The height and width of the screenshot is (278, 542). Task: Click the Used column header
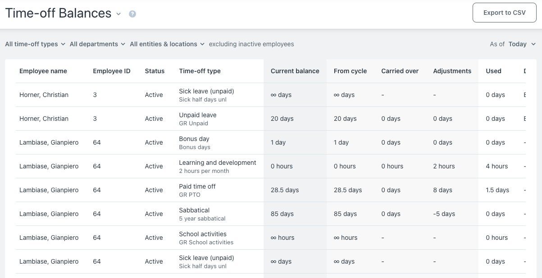click(493, 71)
